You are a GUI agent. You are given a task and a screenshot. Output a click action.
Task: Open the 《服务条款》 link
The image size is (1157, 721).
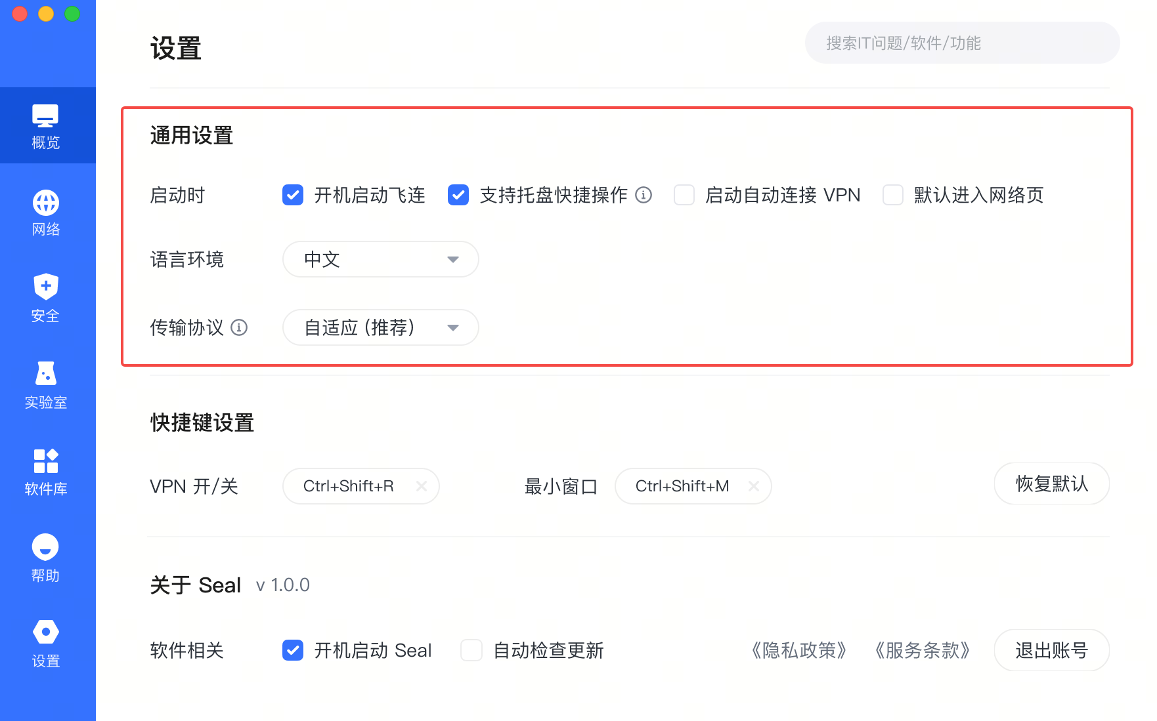(x=922, y=650)
